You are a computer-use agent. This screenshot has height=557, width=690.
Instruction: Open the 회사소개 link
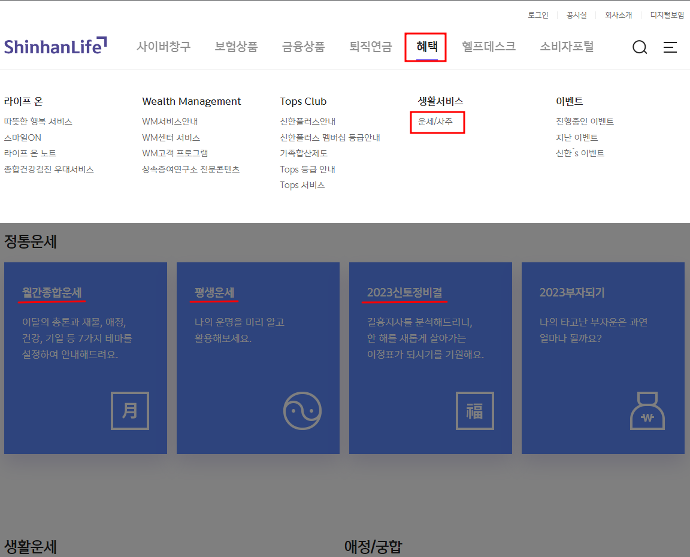(618, 15)
